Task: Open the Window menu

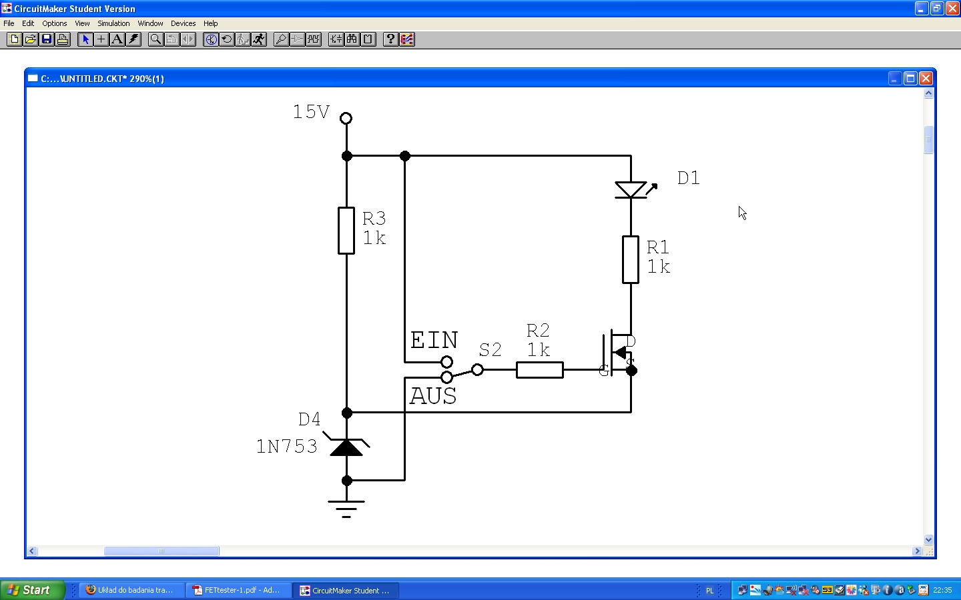Action: (150, 23)
